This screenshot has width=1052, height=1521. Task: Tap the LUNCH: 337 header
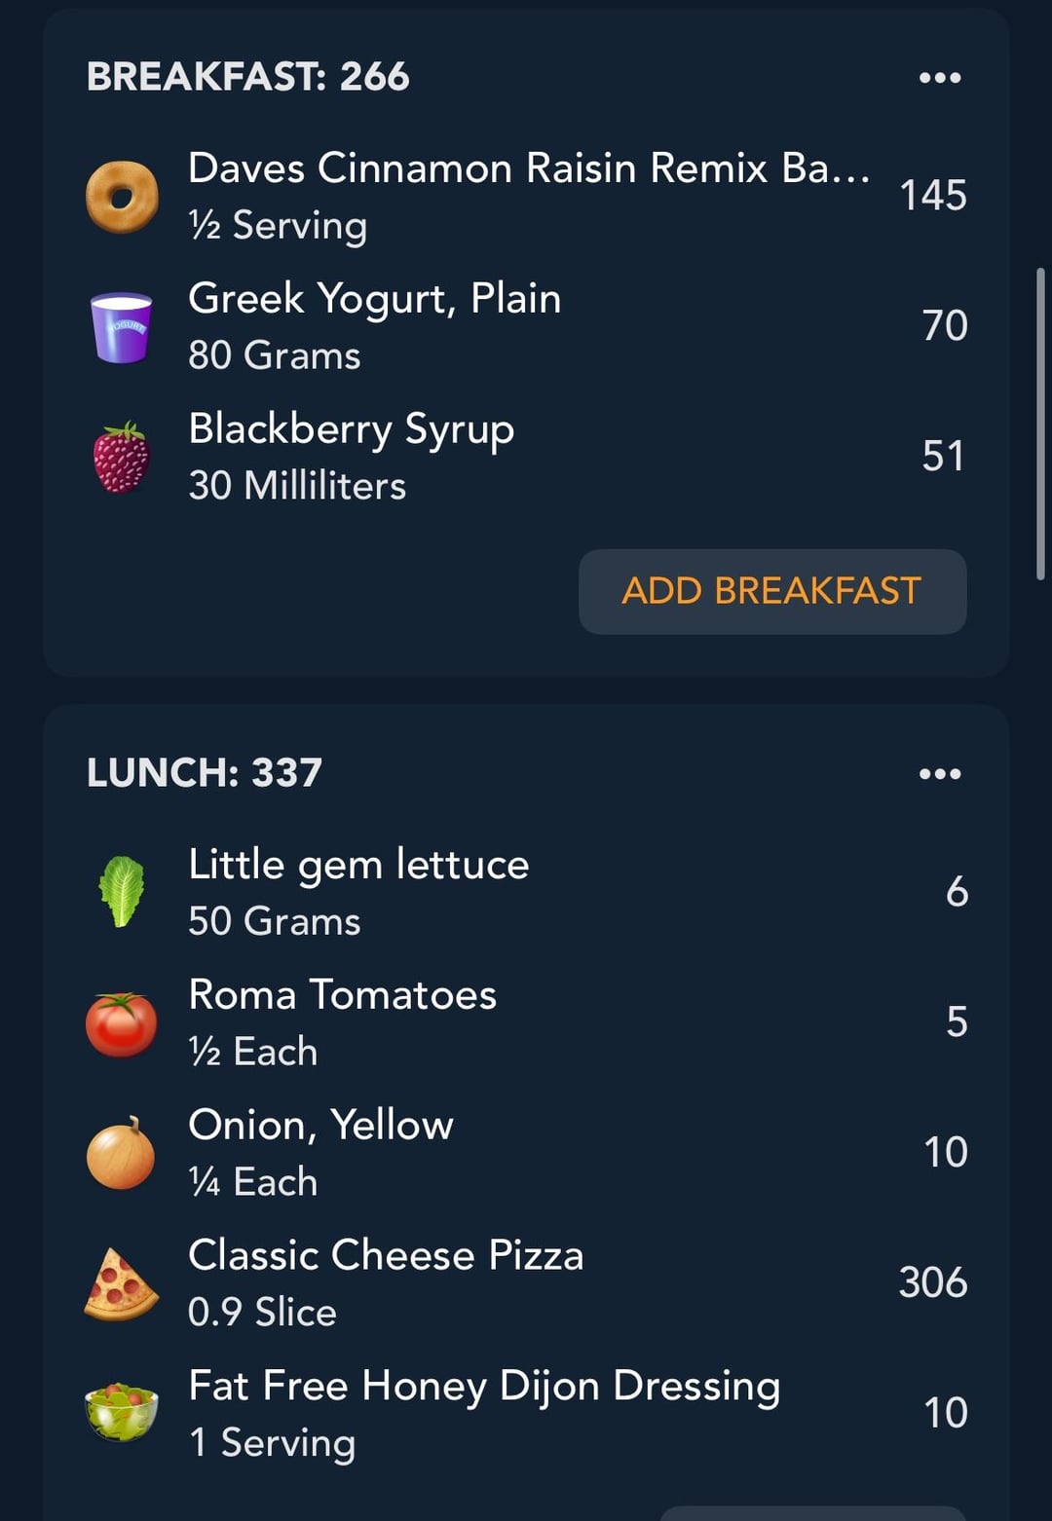[205, 773]
